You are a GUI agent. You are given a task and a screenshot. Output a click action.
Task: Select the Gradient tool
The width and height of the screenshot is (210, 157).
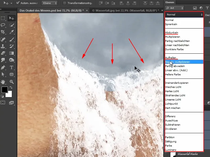(x=12, y=53)
